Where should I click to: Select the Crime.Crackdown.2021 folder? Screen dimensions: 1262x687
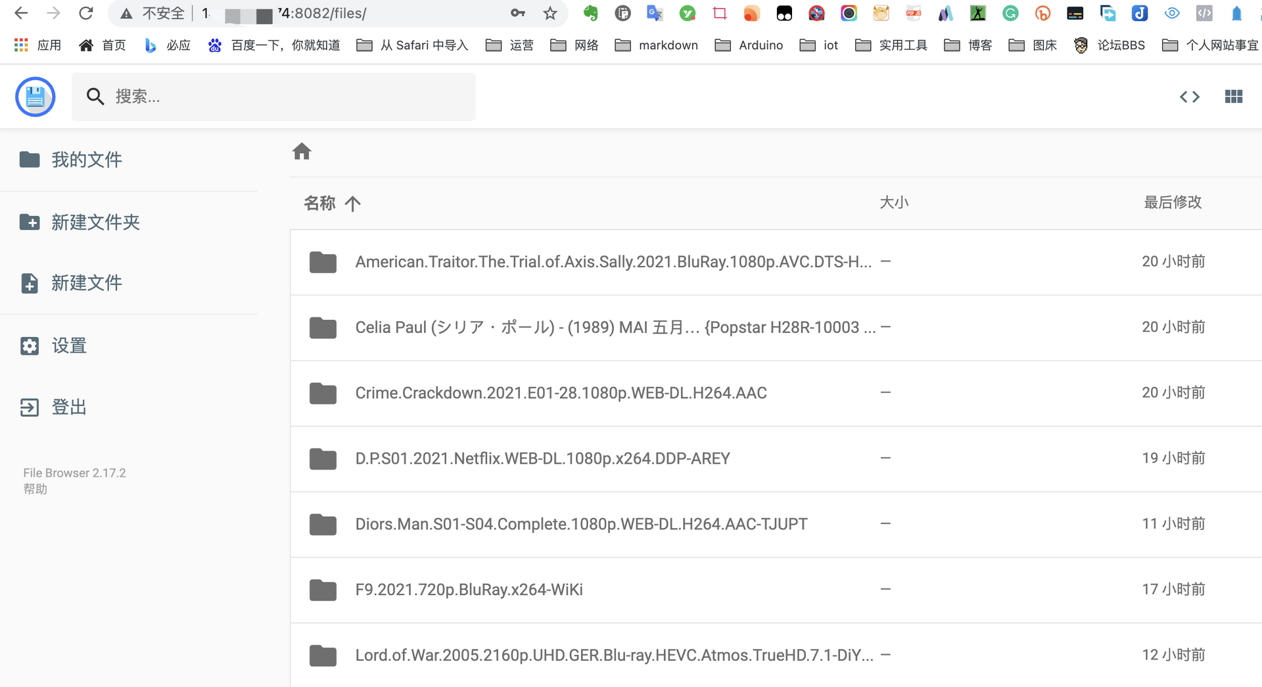pos(561,393)
